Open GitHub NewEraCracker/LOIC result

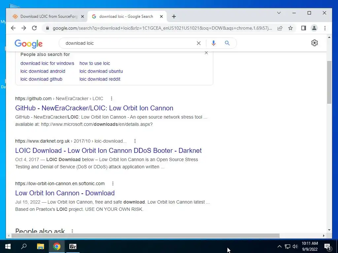[94, 108]
